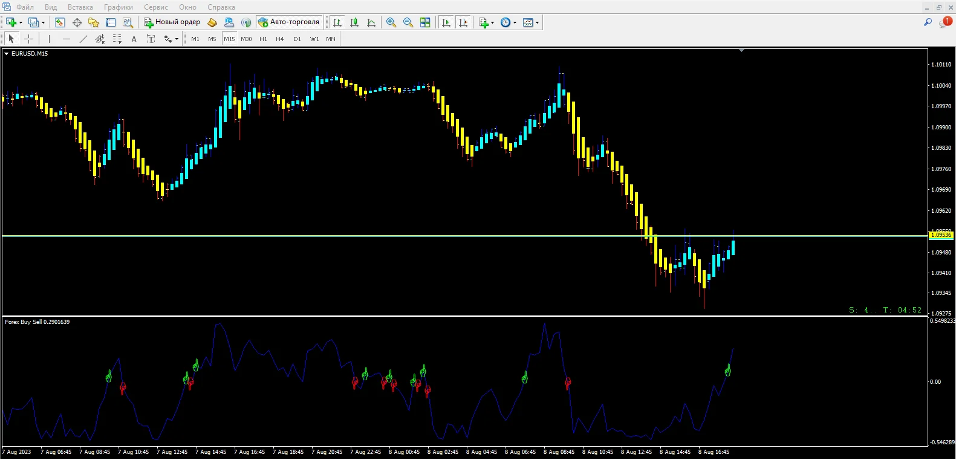Switch timeframe to H4
The width and height of the screenshot is (956, 460).
[x=280, y=39]
